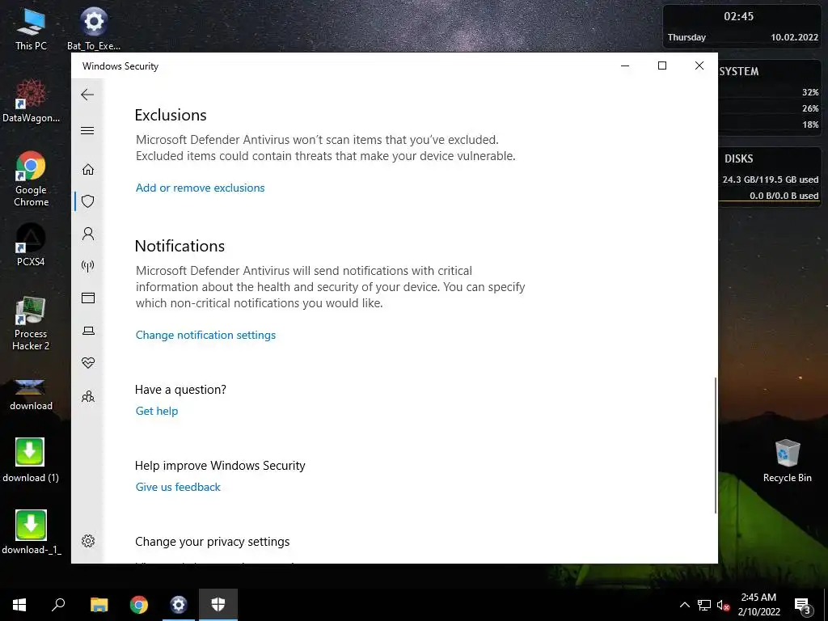Click Windows Security shield in taskbar
The height and width of the screenshot is (621, 828).
point(218,605)
